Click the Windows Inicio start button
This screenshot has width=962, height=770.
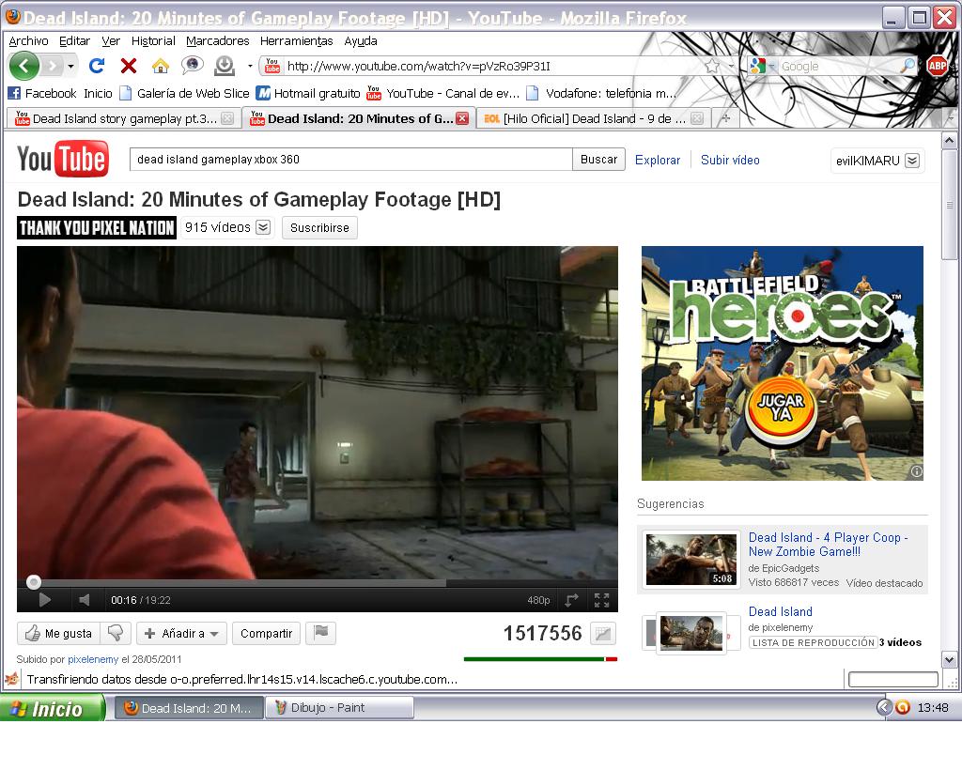[53, 708]
